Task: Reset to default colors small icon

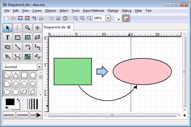Action: (x=7, y=108)
